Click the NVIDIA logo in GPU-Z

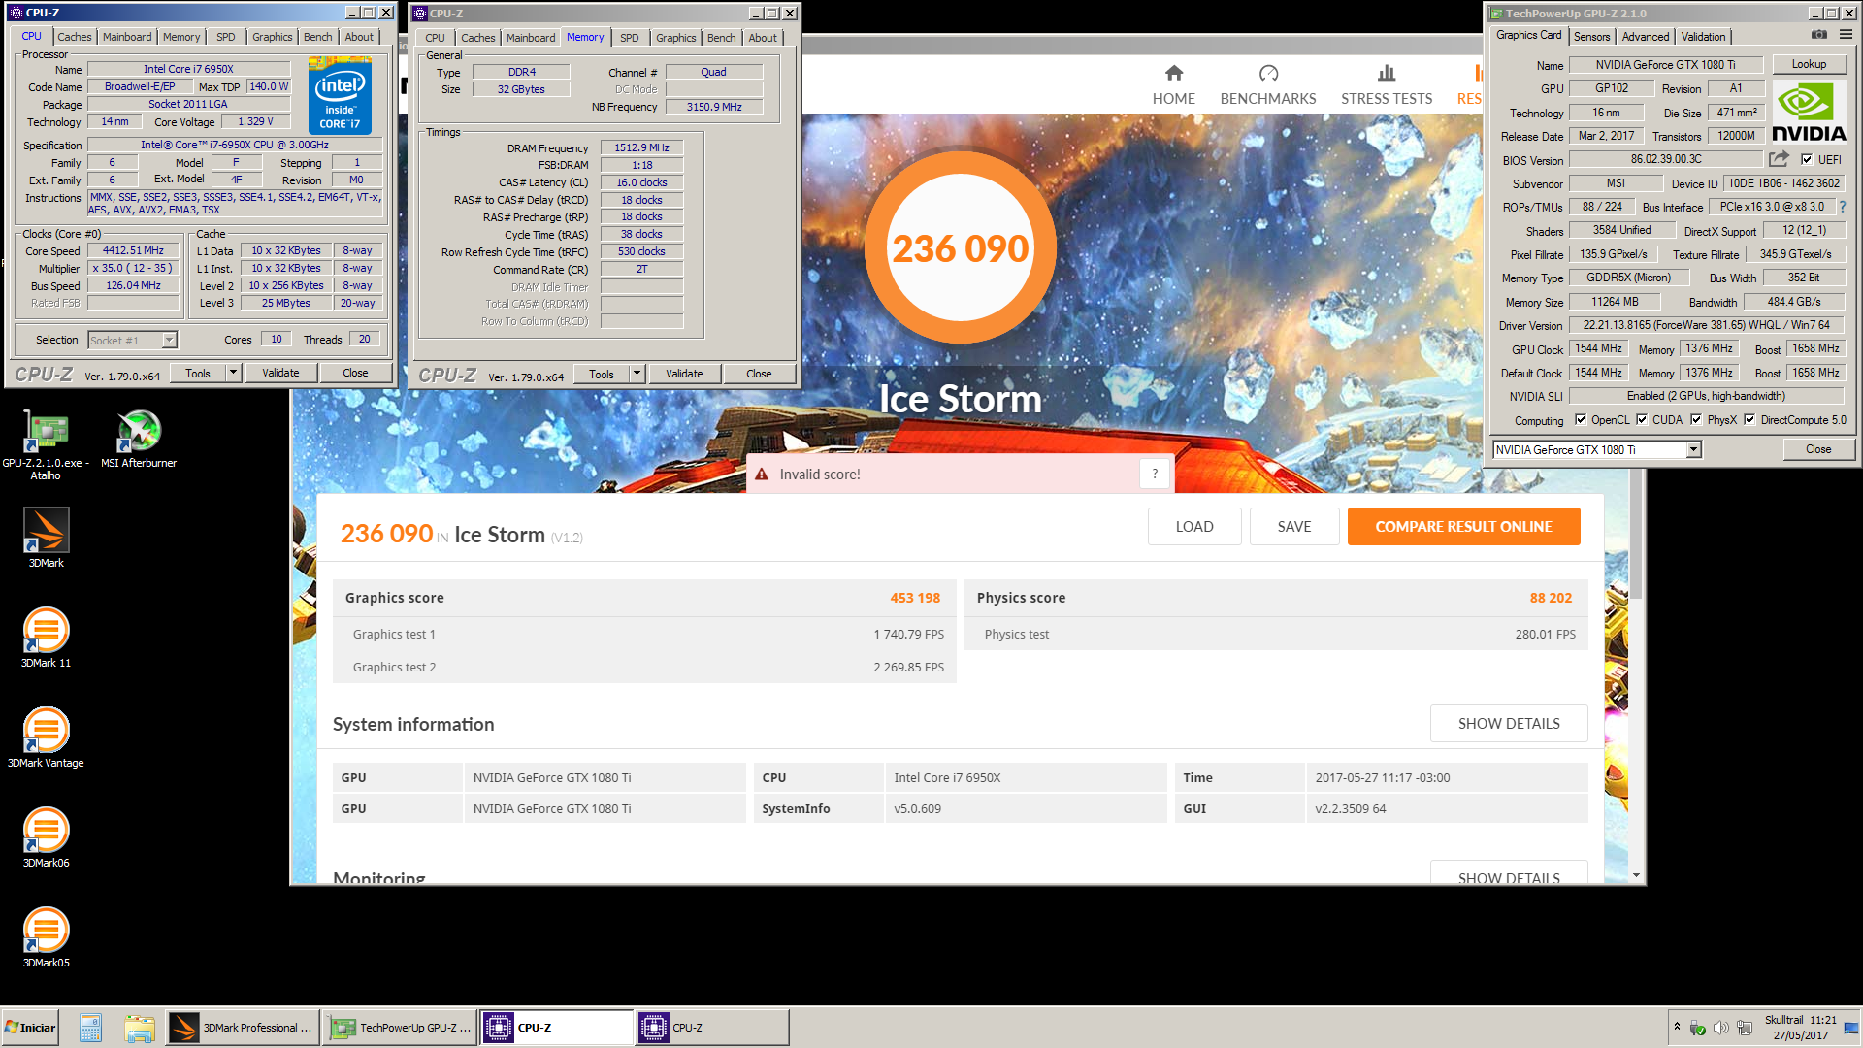1809,113
